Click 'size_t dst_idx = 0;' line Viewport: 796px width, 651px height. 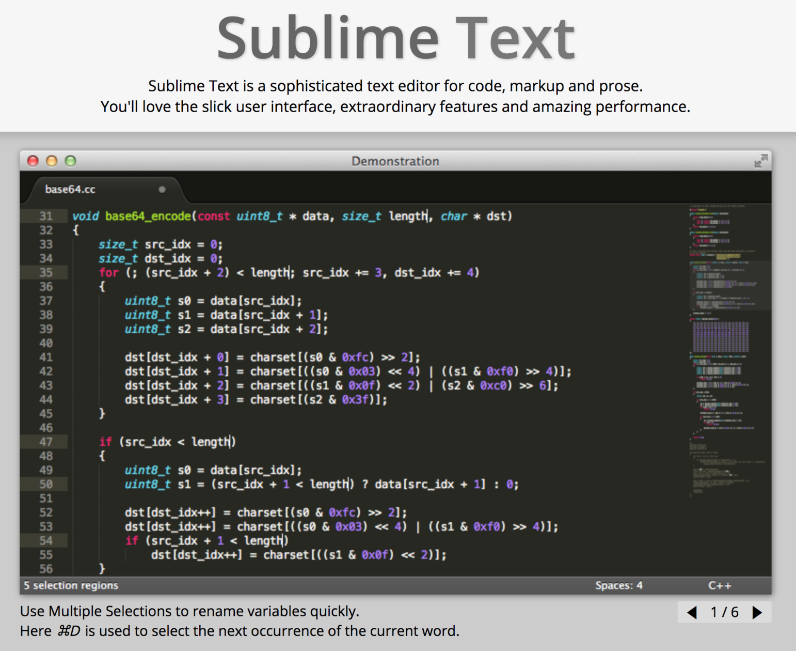tap(161, 258)
